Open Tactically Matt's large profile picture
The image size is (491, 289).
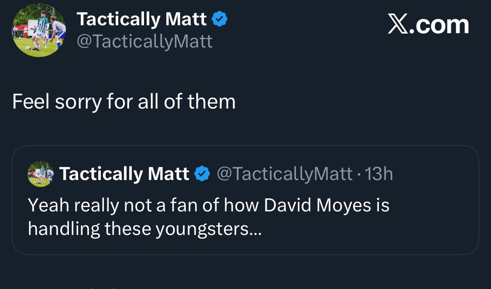[x=39, y=30]
